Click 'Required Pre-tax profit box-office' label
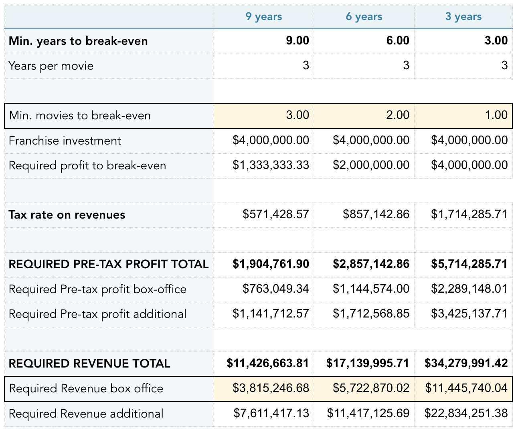The width and height of the screenshot is (518, 434). [97, 289]
